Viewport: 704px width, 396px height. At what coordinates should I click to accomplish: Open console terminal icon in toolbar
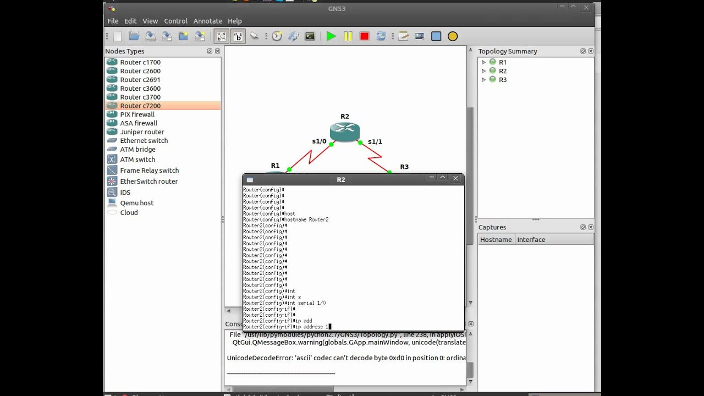point(310,36)
